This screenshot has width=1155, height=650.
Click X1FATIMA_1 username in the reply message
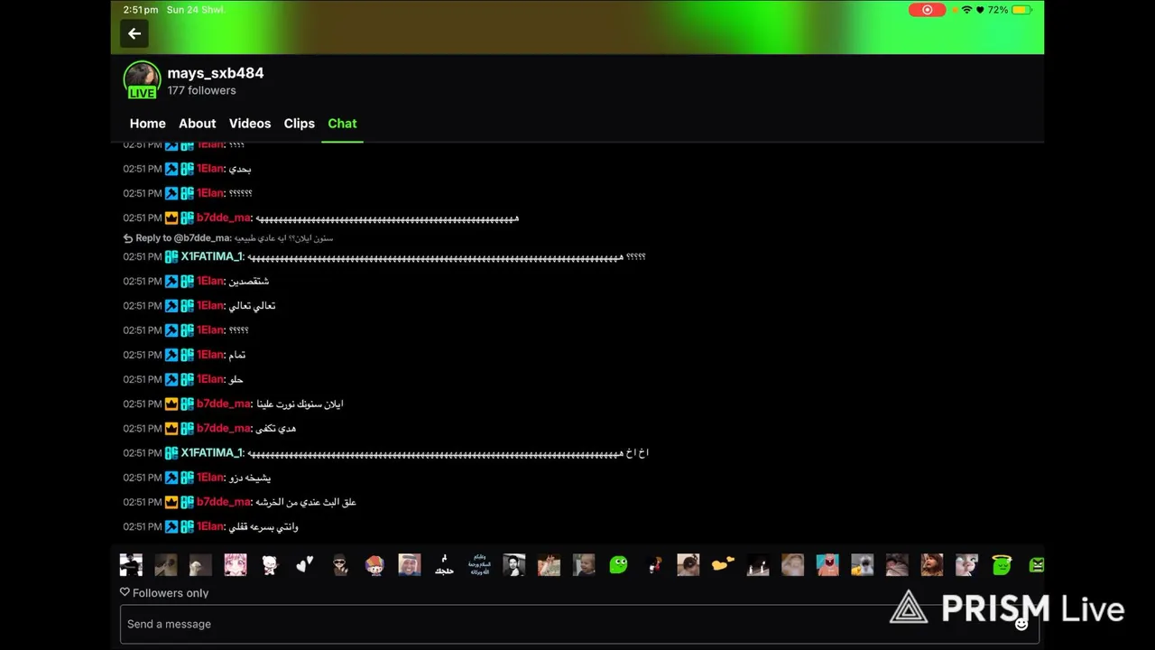(x=211, y=256)
